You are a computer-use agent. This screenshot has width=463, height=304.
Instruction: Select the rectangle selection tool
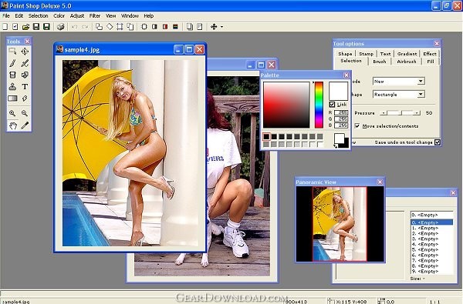12,52
